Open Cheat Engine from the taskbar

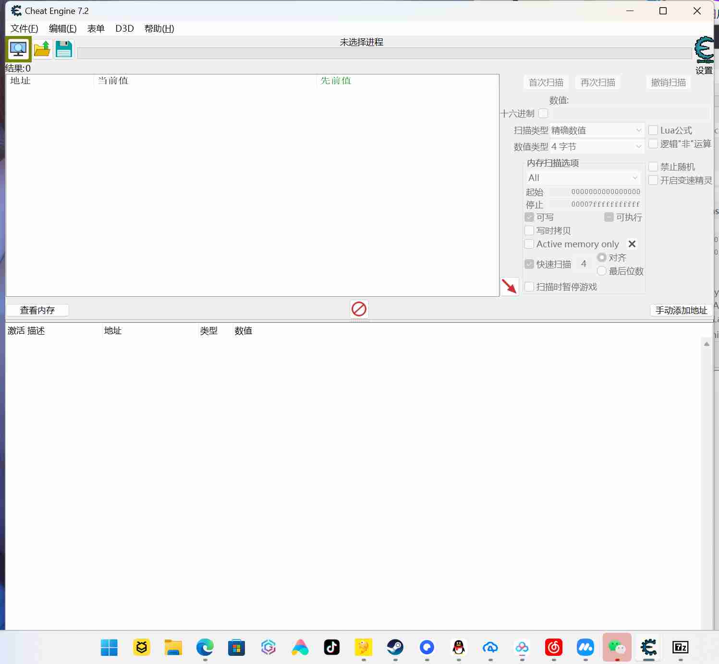(648, 647)
